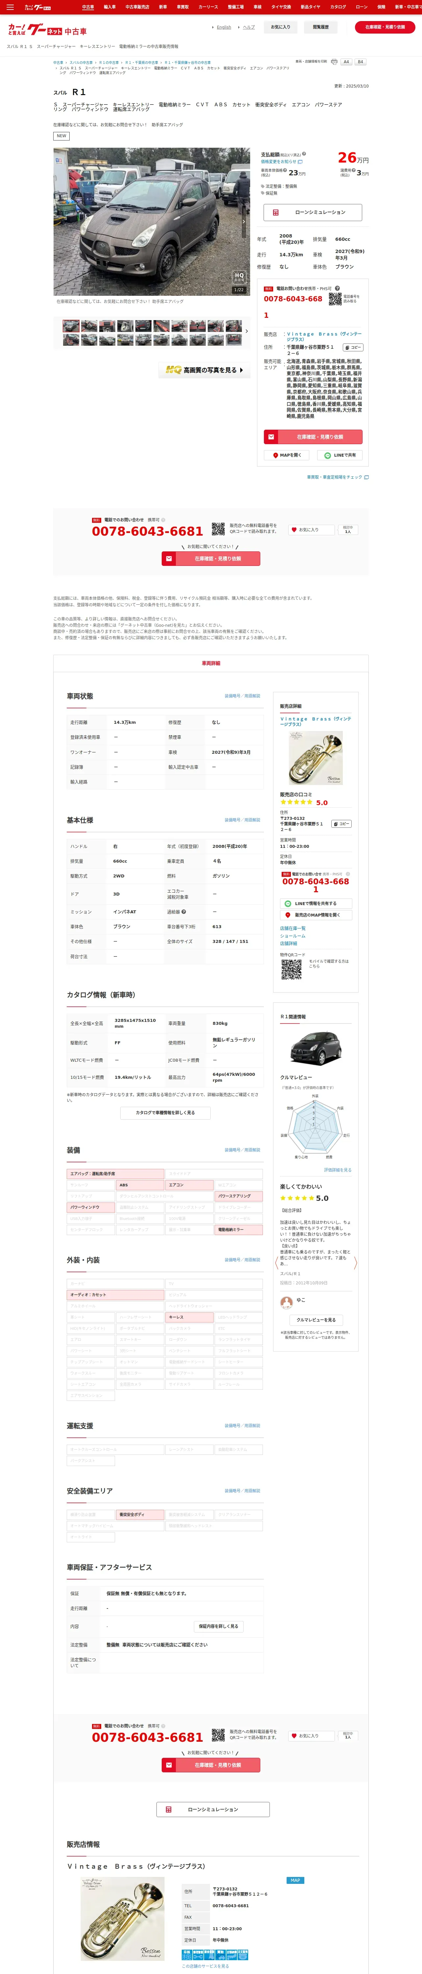This screenshot has width=422, height=1974.
Task: Click QR code beside 0078-6043-6681 middle
Action: pyautogui.click(x=218, y=529)
